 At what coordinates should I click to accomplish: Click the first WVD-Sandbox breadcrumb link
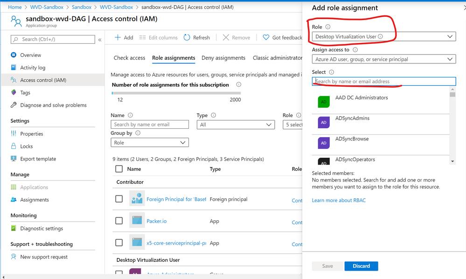click(47, 7)
